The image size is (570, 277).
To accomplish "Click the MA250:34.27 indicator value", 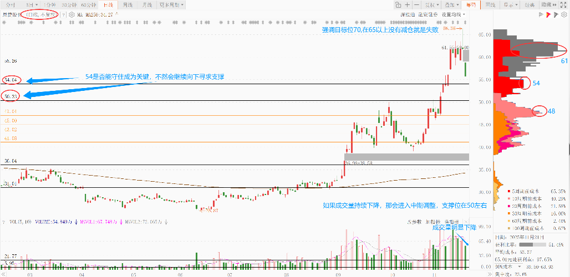I will click(100, 15).
